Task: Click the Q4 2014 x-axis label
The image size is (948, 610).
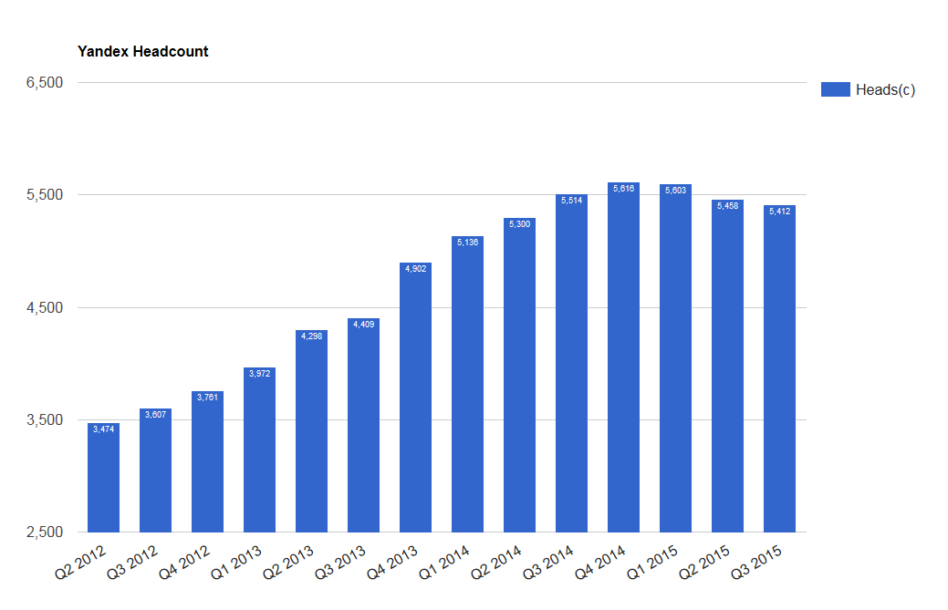Action: 600,563
